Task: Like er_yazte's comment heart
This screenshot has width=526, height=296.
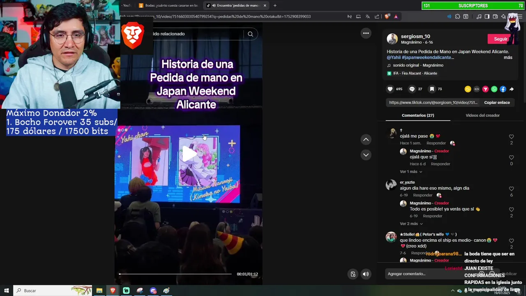Action: [x=511, y=189]
